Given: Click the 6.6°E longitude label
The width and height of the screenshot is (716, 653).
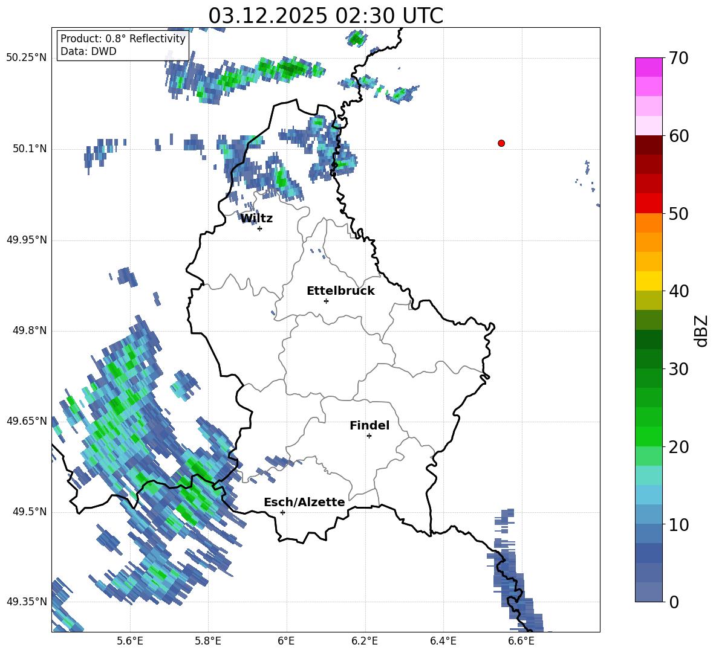Looking at the screenshot, I should tap(521, 641).
